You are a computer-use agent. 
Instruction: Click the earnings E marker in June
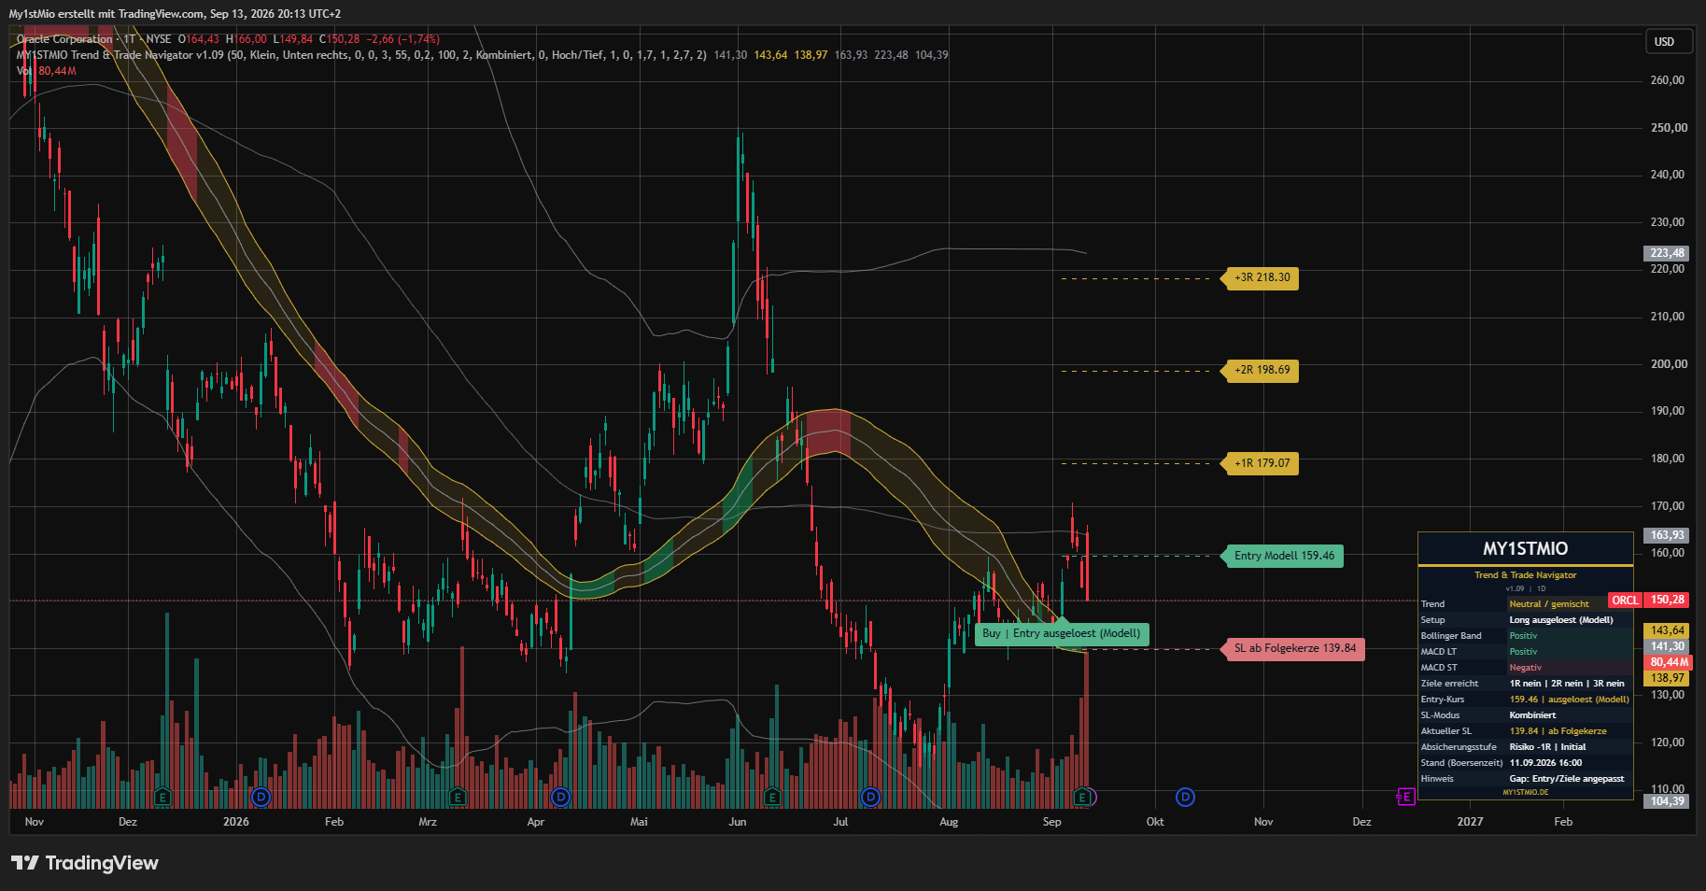(771, 797)
